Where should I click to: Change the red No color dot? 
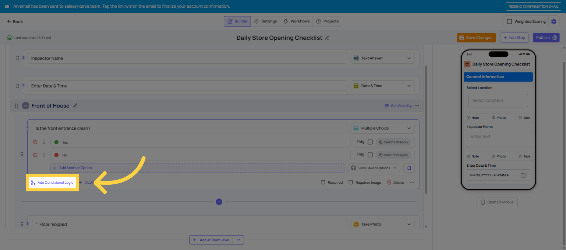(56, 155)
